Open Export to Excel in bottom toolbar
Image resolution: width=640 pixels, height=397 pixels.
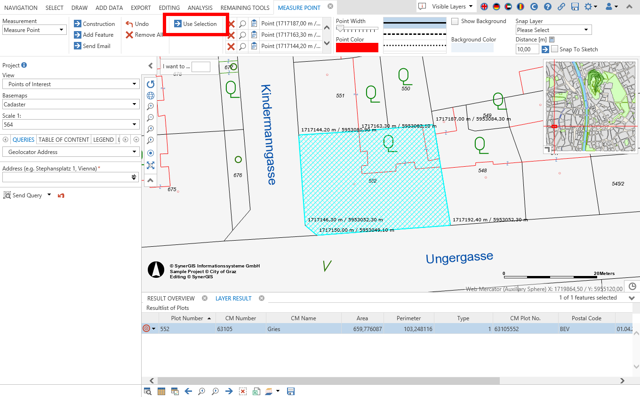256,391
